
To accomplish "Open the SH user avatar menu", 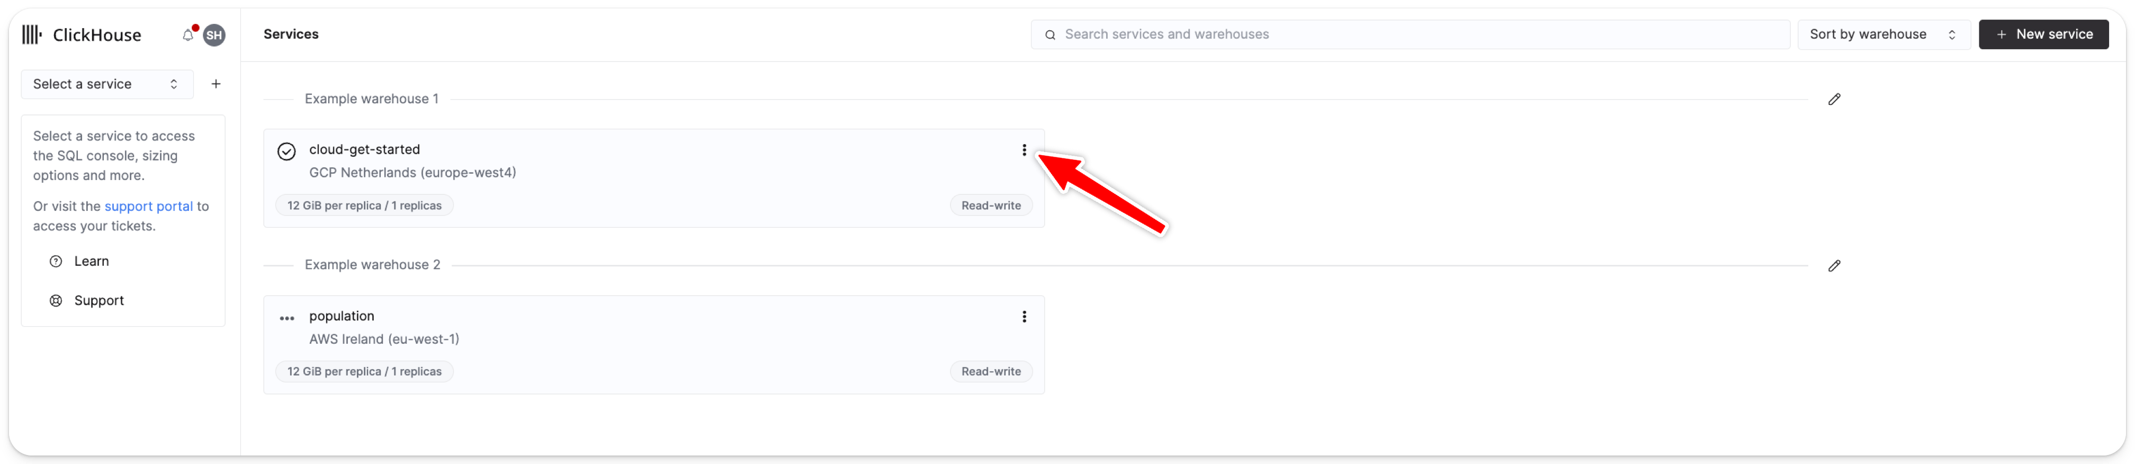I will [x=214, y=35].
